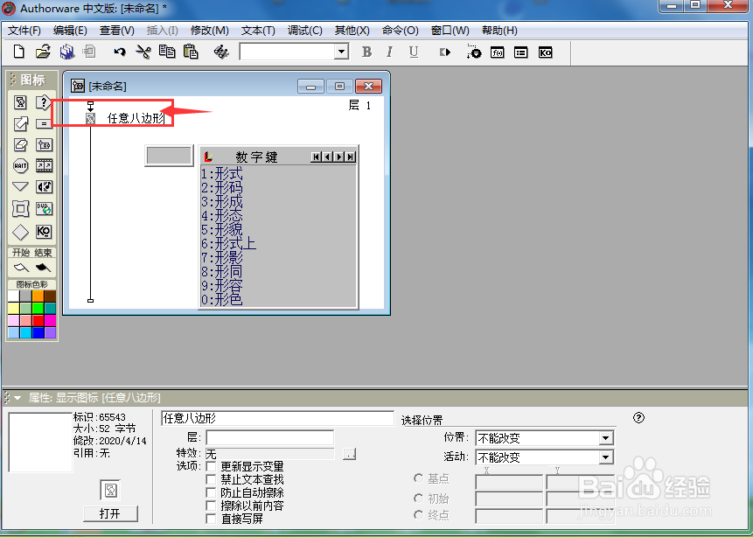Pick the Calculation icon with equals sign

(x=44, y=124)
